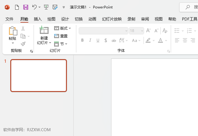Select the 开始 ribbon tab
The image size is (198, 136).
click(x=24, y=19)
